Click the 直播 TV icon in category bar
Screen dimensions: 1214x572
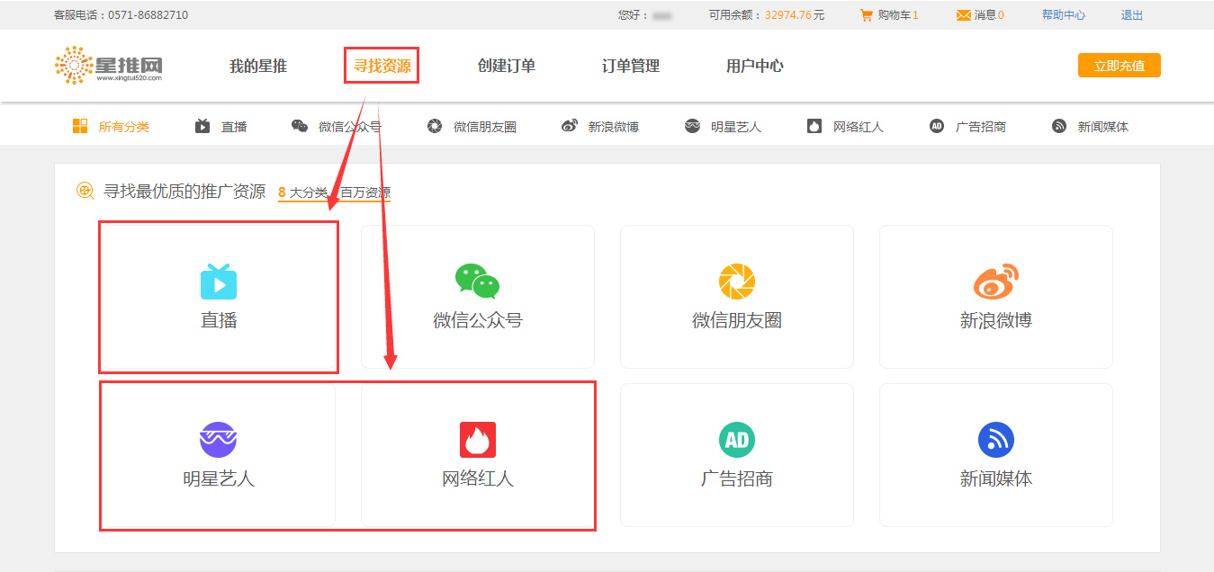[202, 126]
